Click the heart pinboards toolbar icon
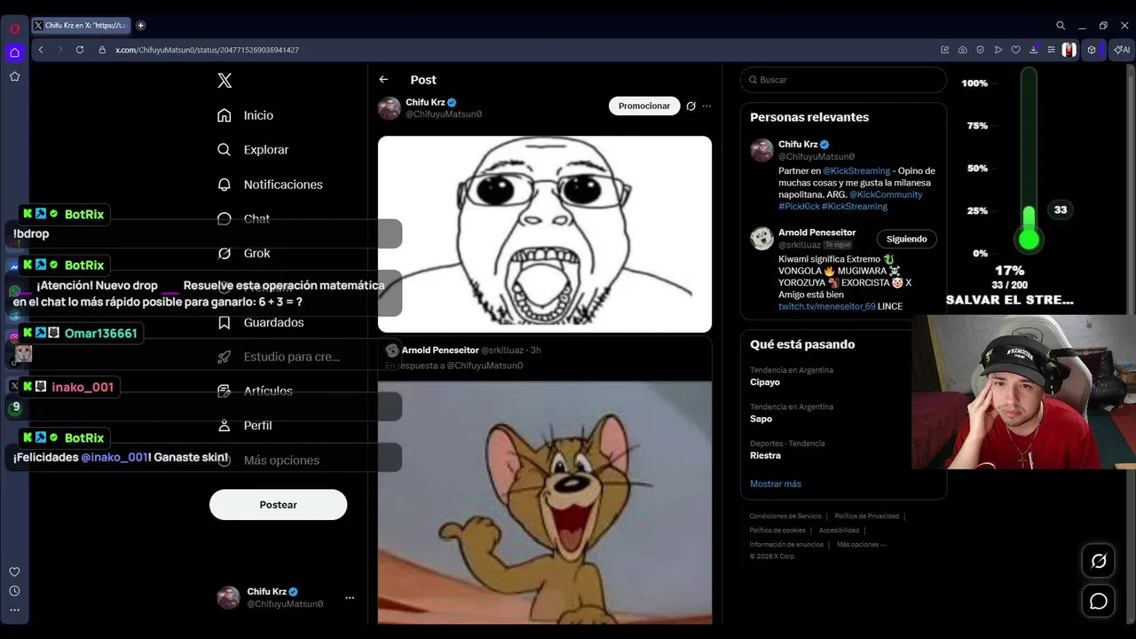The image size is (1136, 639). pos(1016,50)
